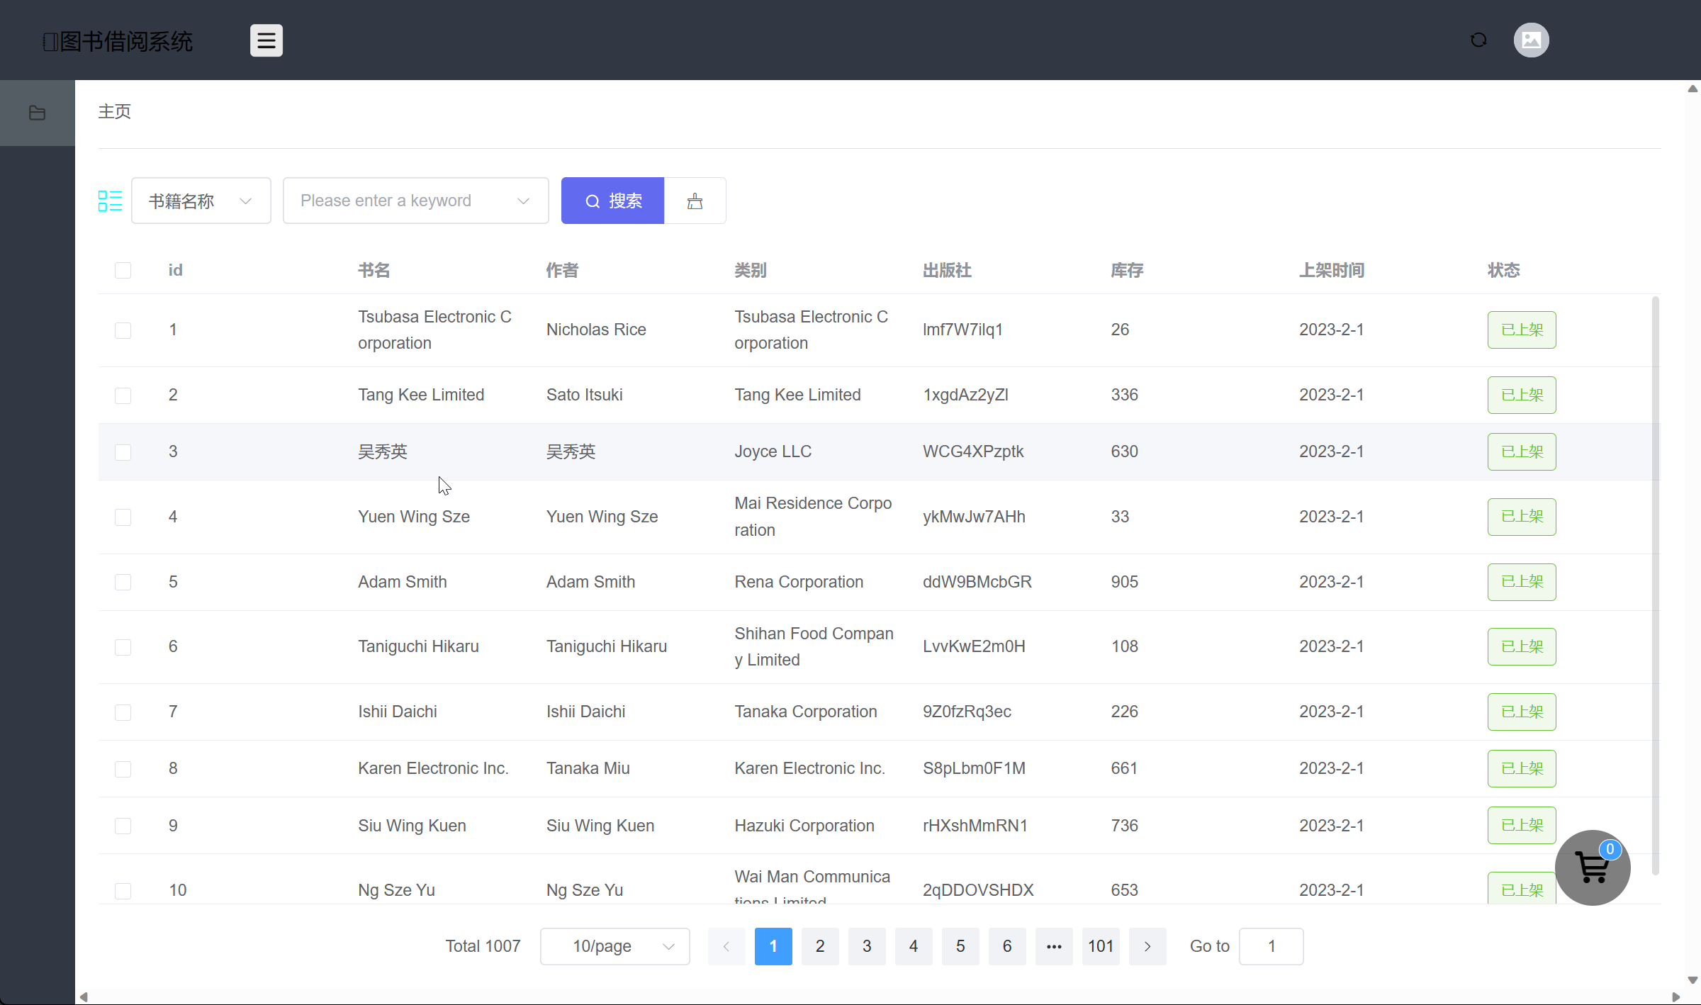Image resolution: width=1701 pixels, height=1005 pixels.
Task: Toggle the hamburger menu button
Action: click(x=266, y=40)
